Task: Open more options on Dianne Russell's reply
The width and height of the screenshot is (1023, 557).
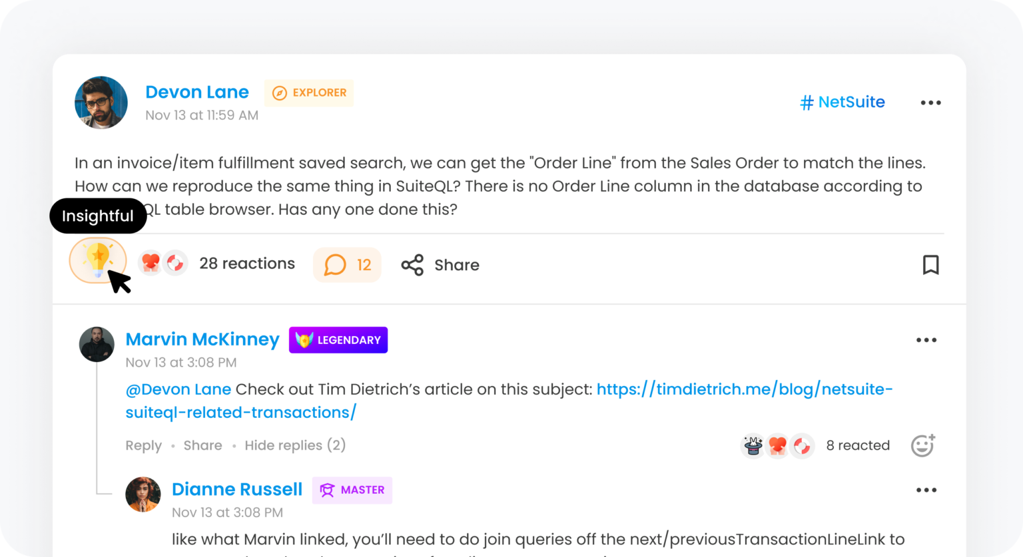Action: click(x=926, y=490)
